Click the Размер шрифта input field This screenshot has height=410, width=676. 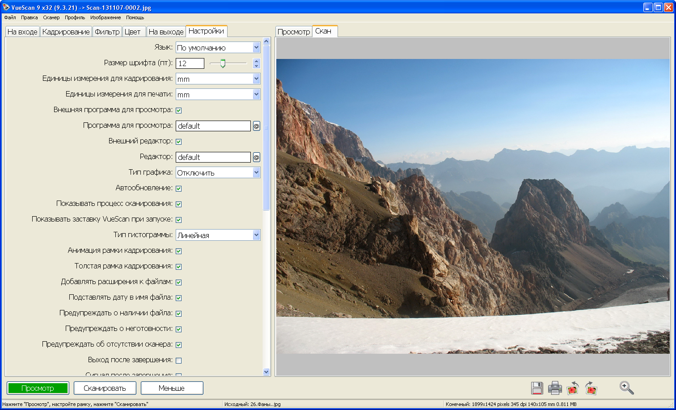coord(190,63)
